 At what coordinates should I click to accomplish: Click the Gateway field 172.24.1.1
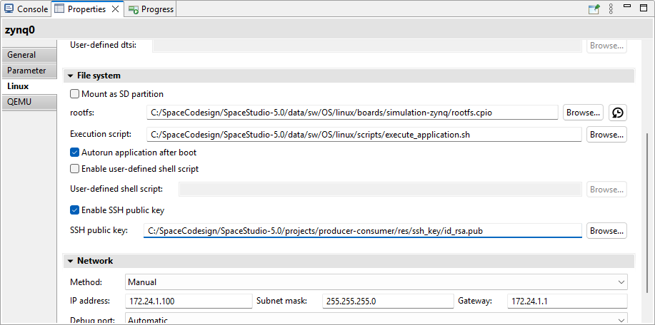[567, 301]
